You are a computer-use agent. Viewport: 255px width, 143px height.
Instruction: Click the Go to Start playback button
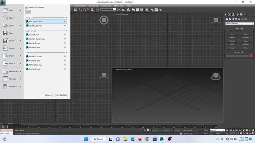click(x=227, y=130)
